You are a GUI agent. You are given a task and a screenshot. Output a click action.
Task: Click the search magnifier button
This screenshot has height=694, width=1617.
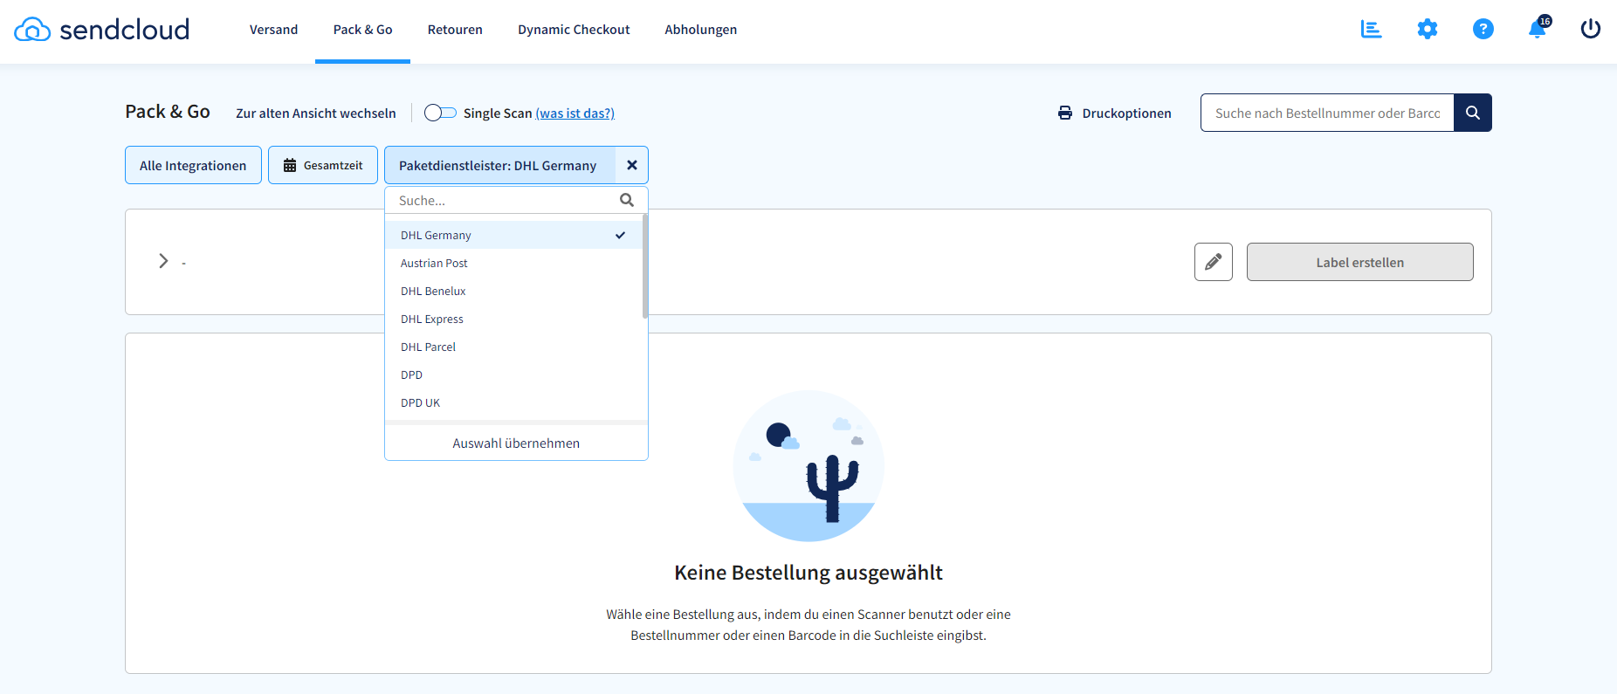(x=1473, y=113)
